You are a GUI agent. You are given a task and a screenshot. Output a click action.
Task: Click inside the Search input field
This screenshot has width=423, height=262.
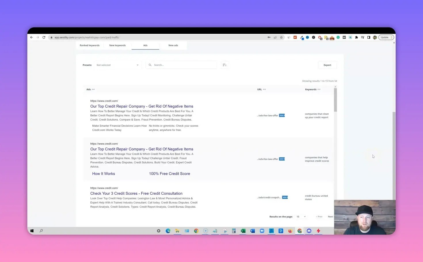pyautogui.click(x=181, y=65)
